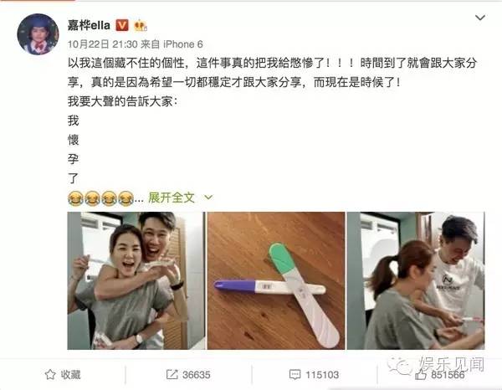
Task: Click the 10月22日 21:30 timestamp link
Action: click(x=102, y=44)
